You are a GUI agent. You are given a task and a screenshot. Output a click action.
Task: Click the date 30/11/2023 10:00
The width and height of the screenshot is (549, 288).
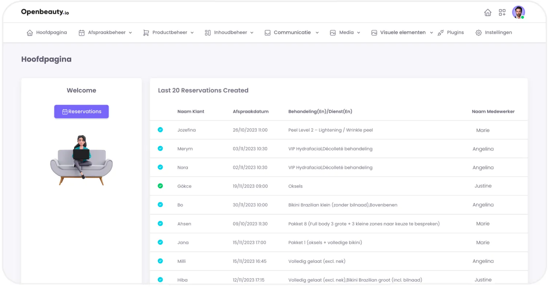[x=250, y=205]
